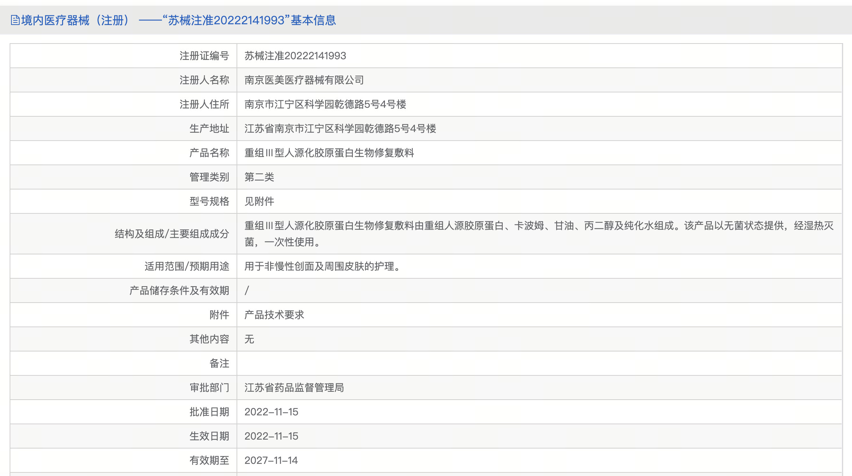Click the 注册人名称 label
This screenshot has height=476, width=852.
pos(204,80)
